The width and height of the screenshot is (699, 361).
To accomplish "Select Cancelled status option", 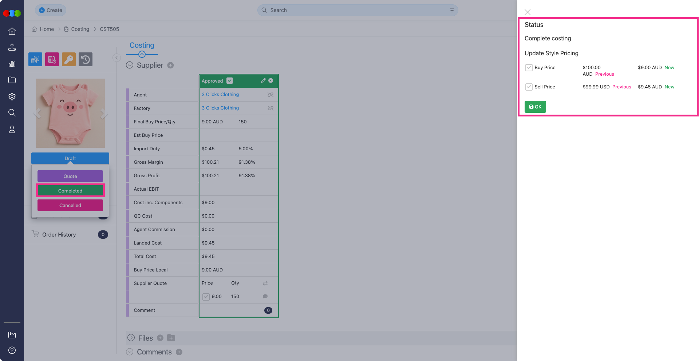I will click(x=70, y=205).
